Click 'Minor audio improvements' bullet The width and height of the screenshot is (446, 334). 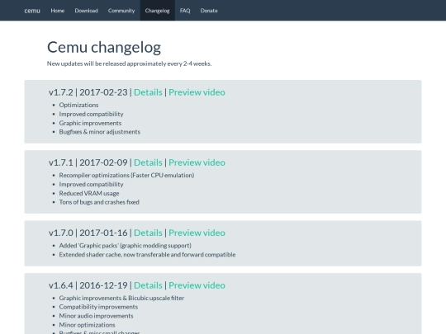[96, 316]
